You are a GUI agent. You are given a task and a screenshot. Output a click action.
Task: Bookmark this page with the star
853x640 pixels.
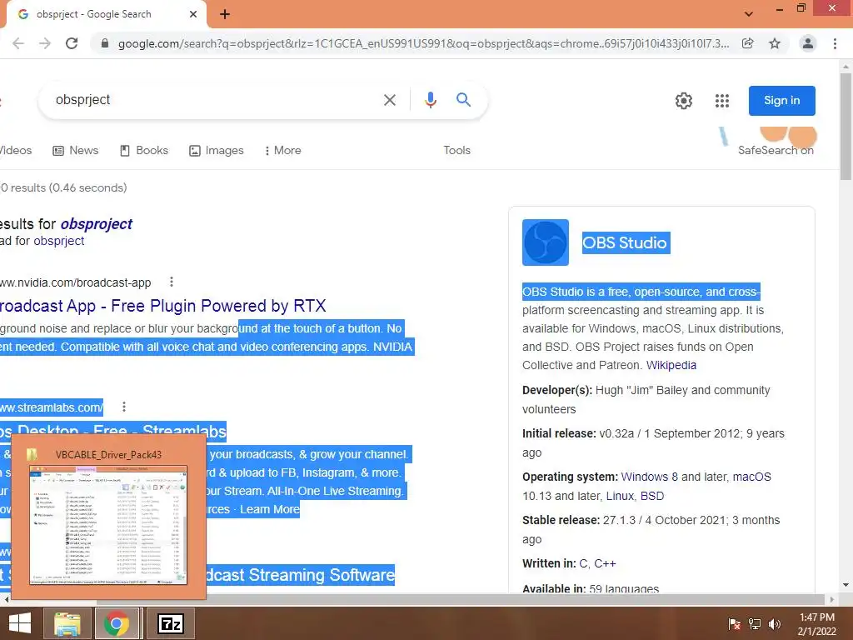[775, 43]
